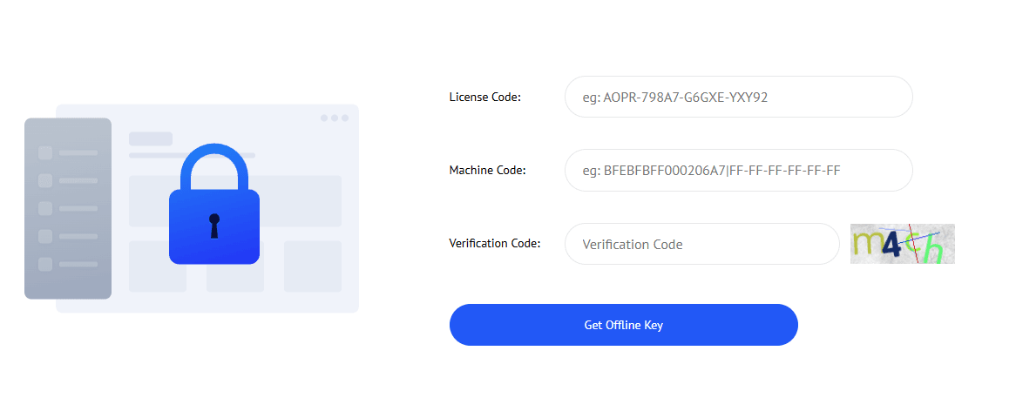Click the "Verification Code:" label

[494, 243]
